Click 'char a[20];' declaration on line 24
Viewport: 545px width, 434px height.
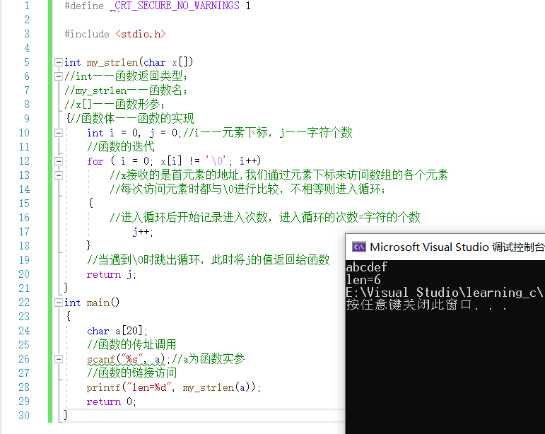117,331
